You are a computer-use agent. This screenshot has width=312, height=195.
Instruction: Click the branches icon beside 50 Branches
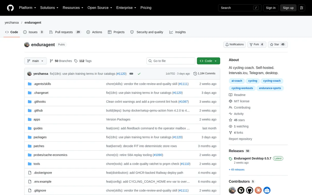[x=51, y=61]
